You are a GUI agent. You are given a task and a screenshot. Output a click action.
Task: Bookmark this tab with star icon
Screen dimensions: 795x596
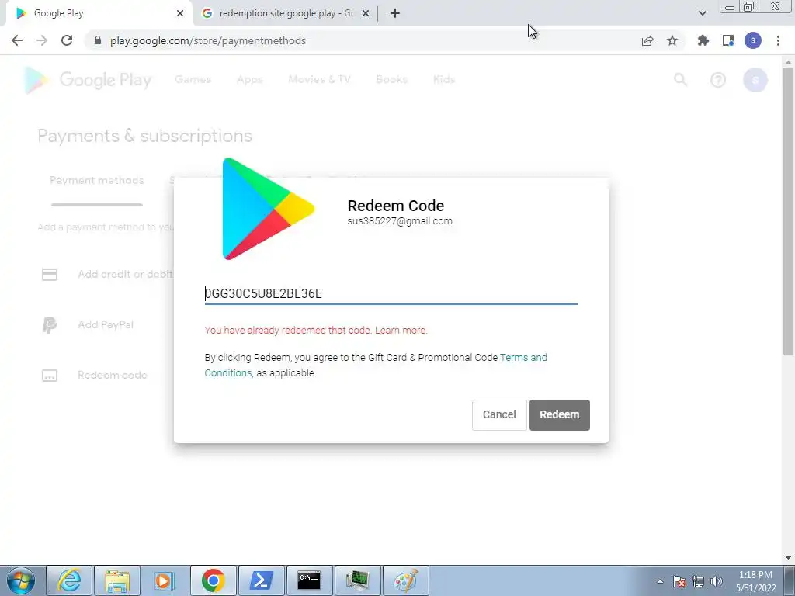[672, 40]
